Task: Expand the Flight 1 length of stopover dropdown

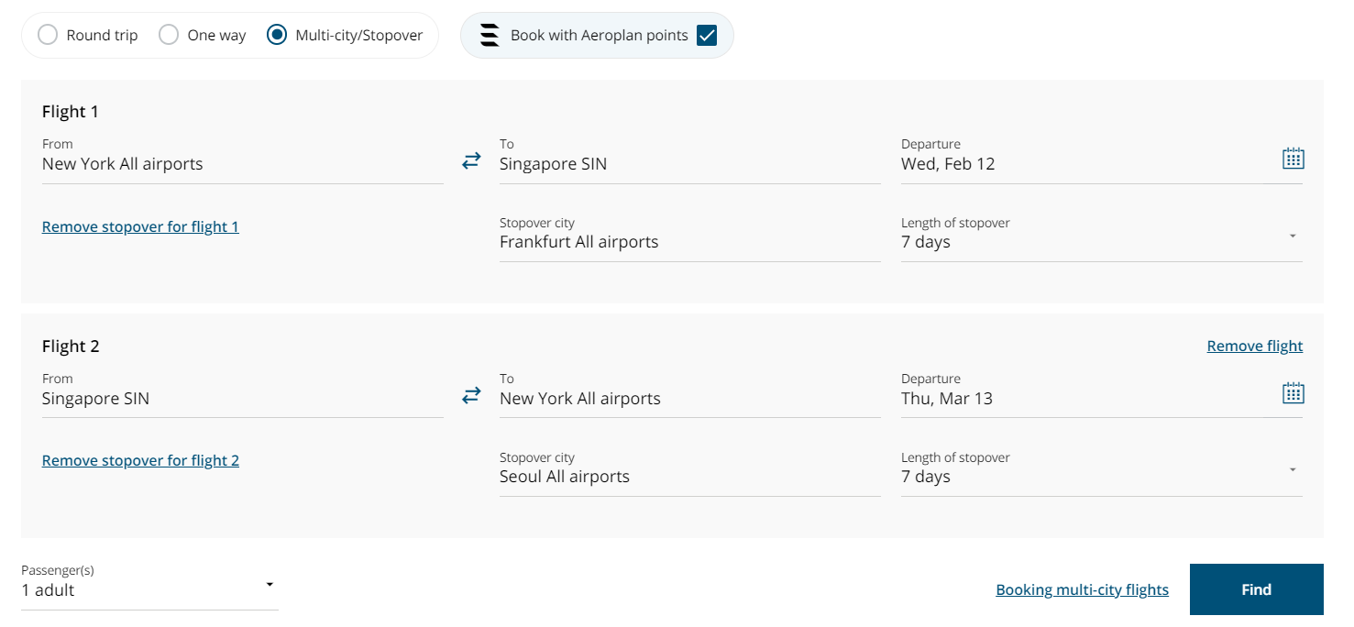Action: [x=1293, y=236]
